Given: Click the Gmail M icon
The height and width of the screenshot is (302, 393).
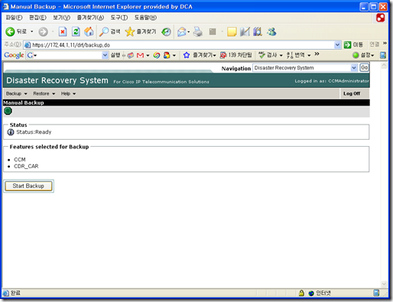Looking at the screenshot, I should tap(140, 55).
